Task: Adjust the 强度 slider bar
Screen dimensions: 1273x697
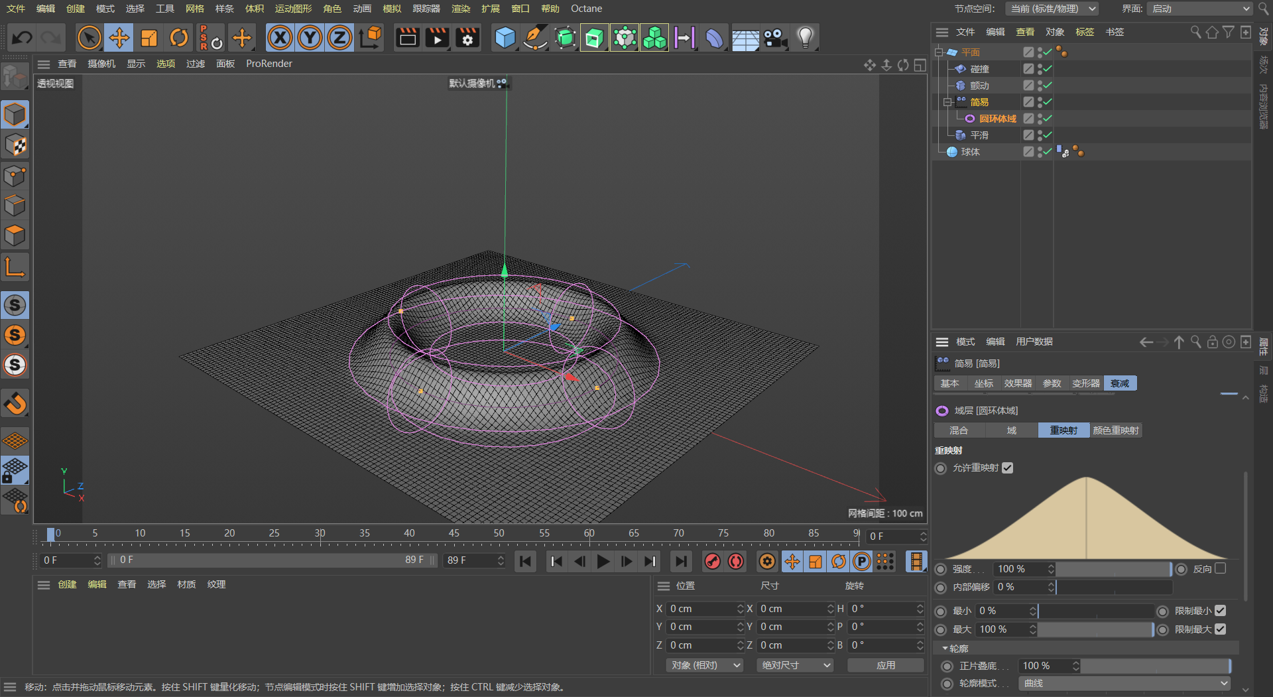Action: (1114, 569)
